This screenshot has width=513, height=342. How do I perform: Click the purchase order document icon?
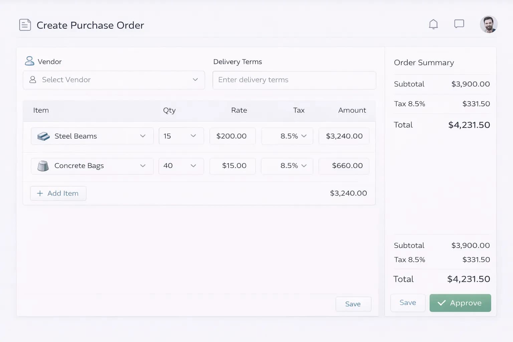[x=25, y=25]
